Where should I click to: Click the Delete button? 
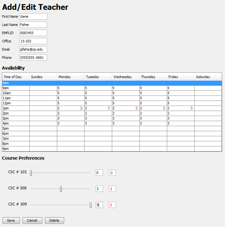[54, 220]
